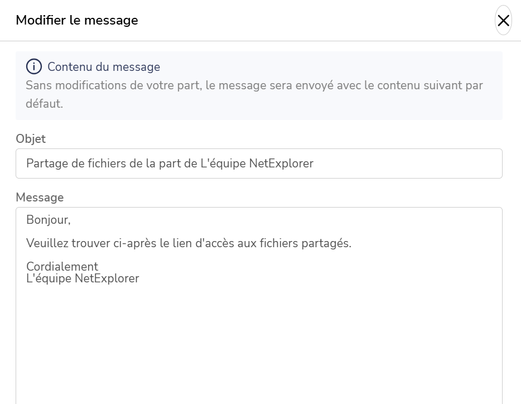Viewport: 521px width, 404px height.
Task: Place cursor on the Bonjour line
Action: (x=48, y=220)
